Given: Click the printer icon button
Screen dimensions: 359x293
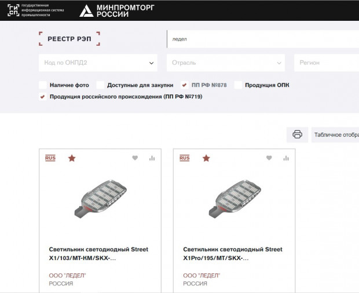Looking at the screenshot, I should pos(297,134).
